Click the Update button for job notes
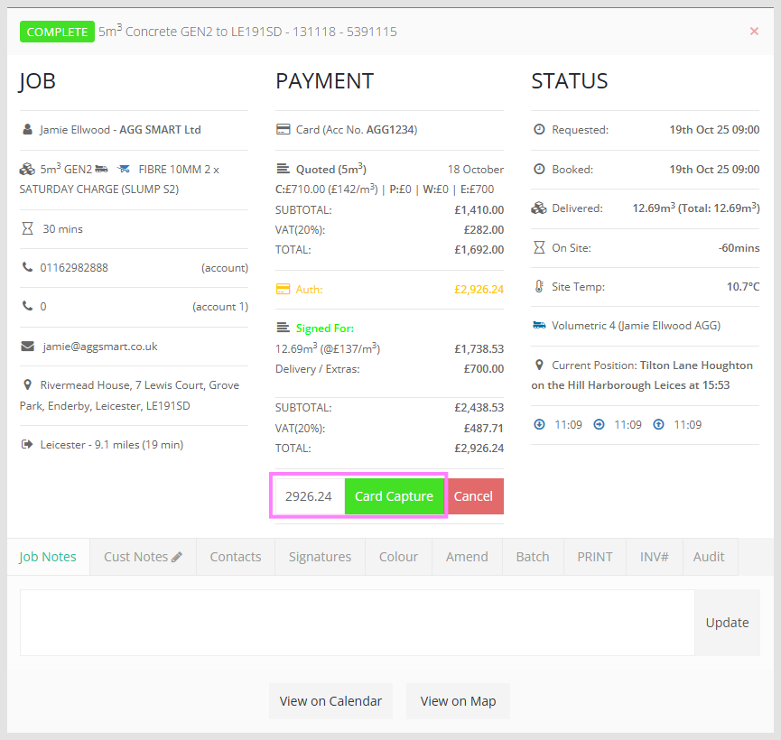Viewport: 781px width, 740px height. 727,623
